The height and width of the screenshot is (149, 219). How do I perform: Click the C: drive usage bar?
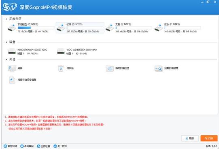click(x=36, y=28)
